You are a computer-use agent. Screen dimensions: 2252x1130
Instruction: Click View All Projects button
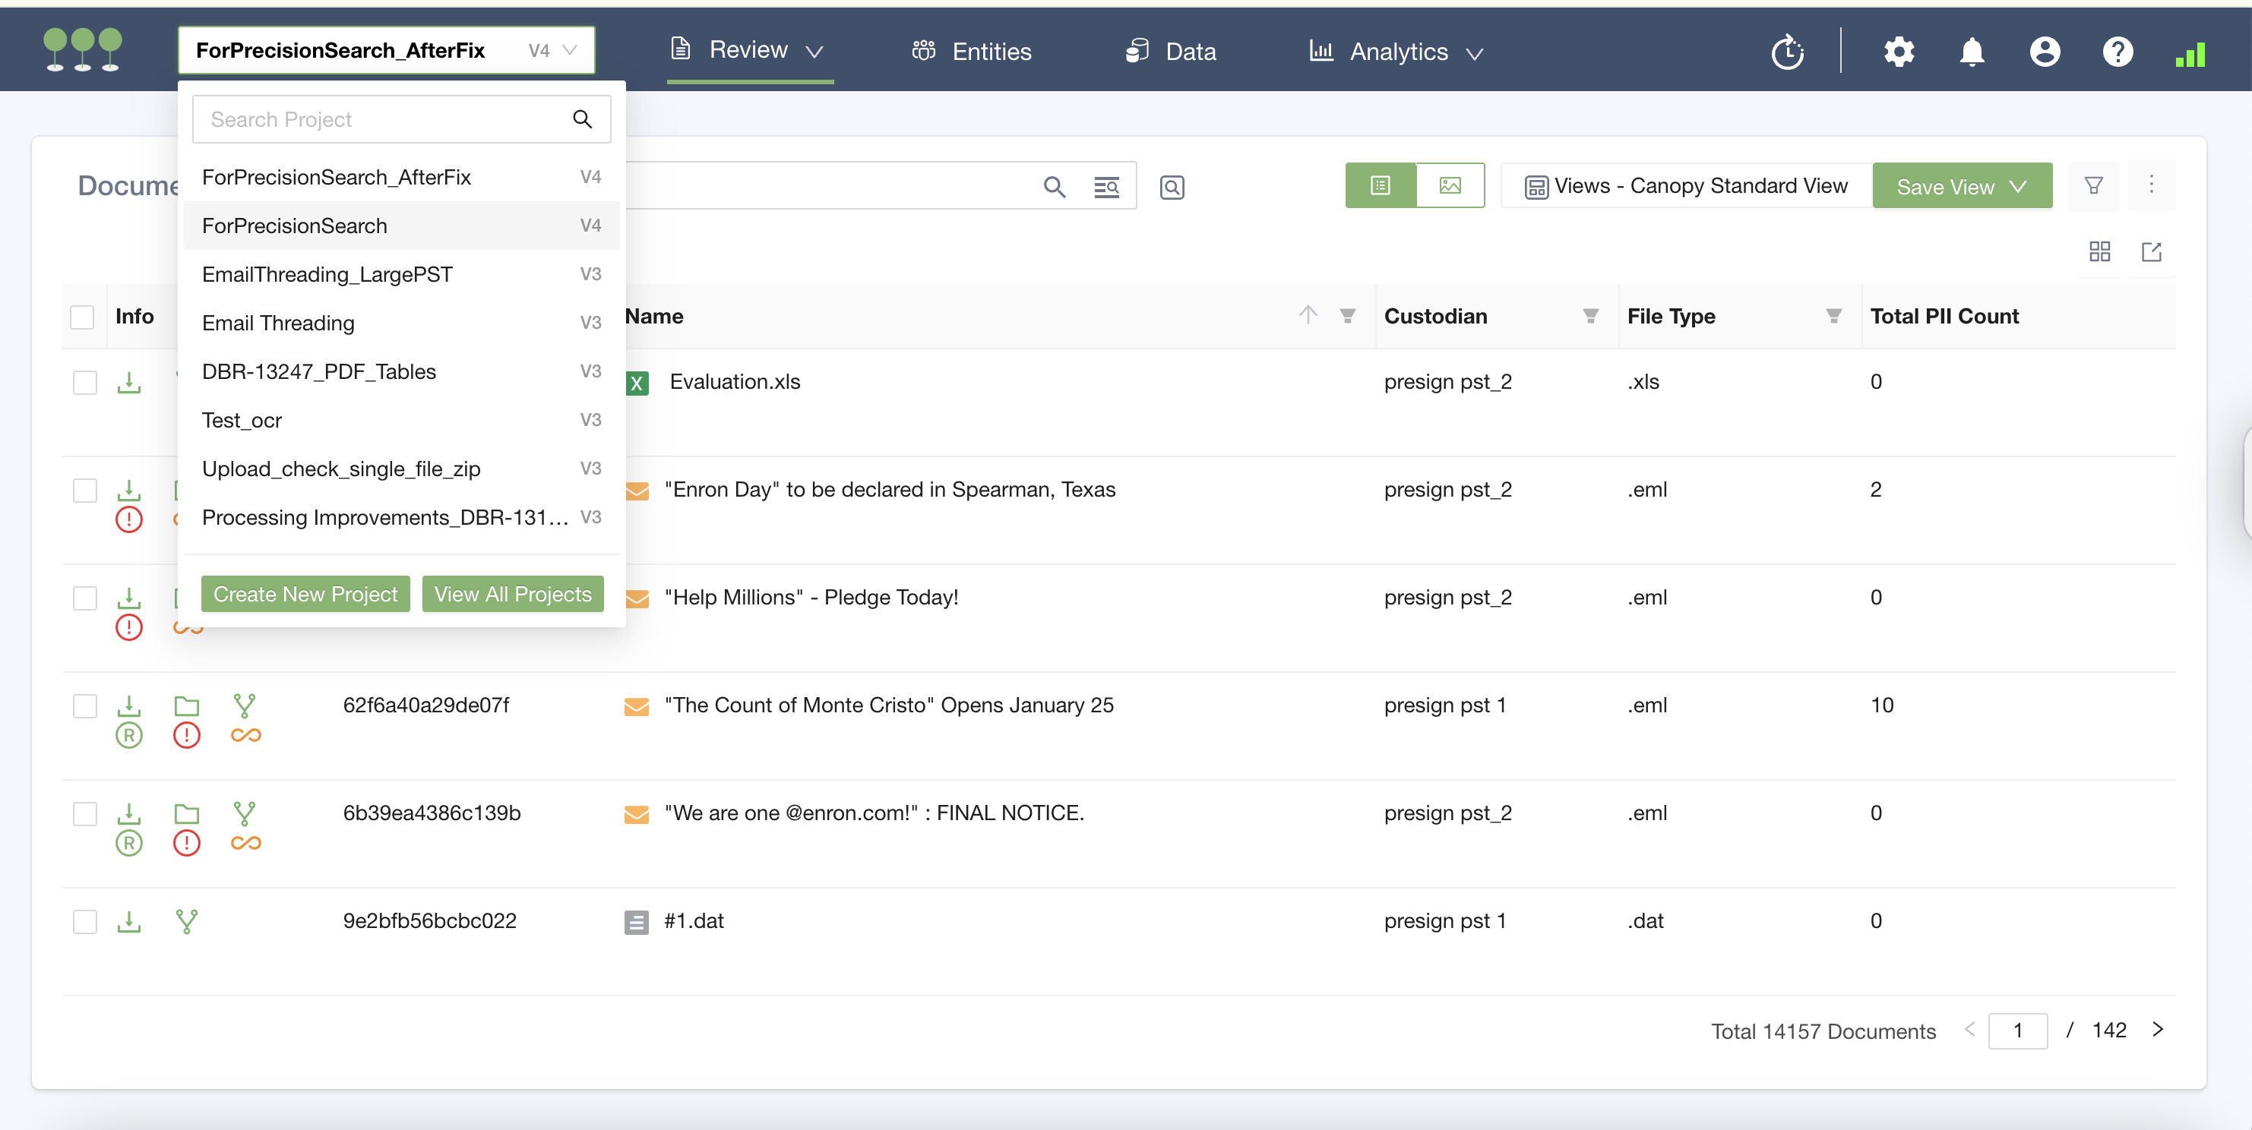point(512,595)
